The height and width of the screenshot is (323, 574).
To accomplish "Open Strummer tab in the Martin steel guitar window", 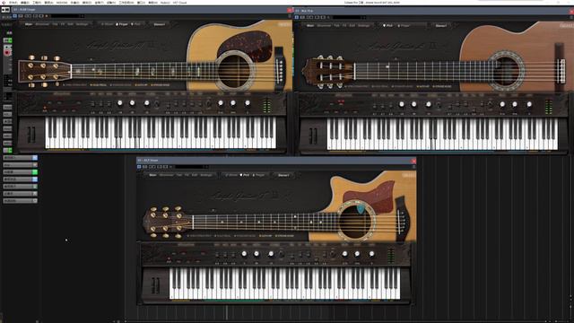I will [42, 24].
